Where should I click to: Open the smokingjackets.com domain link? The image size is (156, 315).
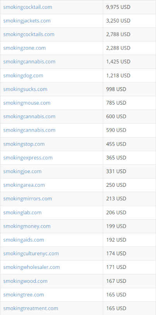(x=27, y=21)
